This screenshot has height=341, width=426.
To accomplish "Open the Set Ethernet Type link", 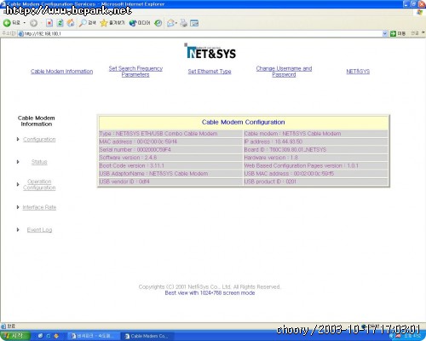I will tap(210, 72).
